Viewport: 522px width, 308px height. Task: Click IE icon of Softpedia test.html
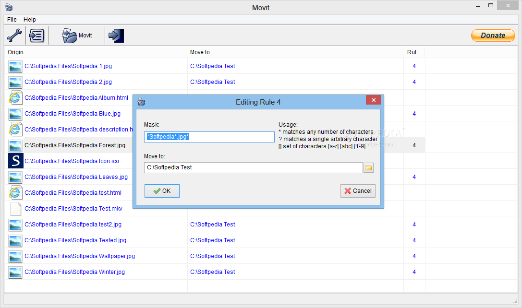[x=15, y=192]
